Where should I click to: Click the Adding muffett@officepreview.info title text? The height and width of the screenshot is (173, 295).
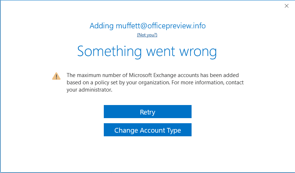[147, 26]
